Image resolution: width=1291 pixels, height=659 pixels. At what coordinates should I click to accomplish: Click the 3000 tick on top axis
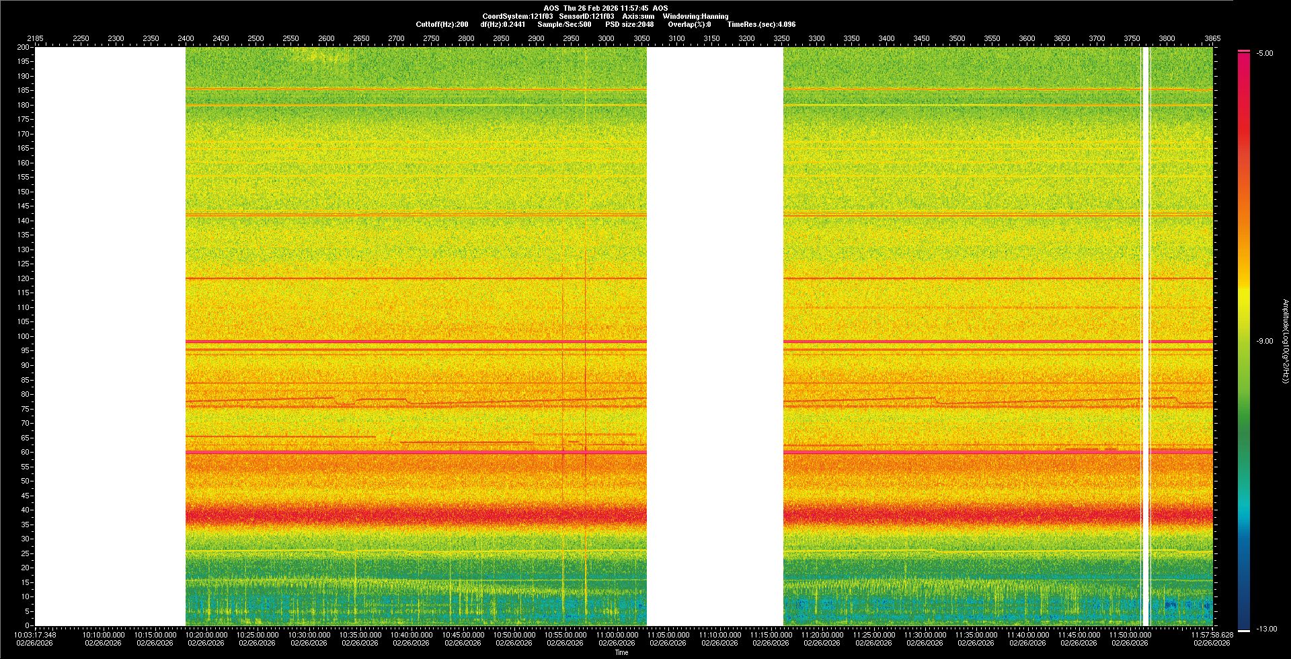[606, 38]
